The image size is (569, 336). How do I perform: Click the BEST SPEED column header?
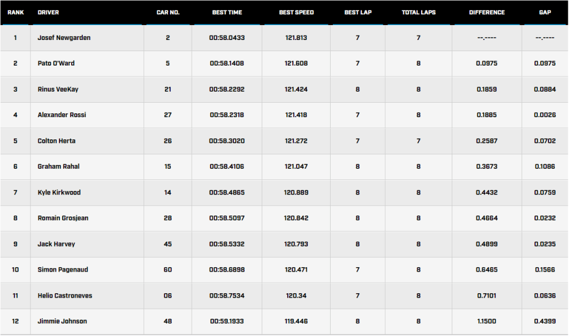coord(296,12)
